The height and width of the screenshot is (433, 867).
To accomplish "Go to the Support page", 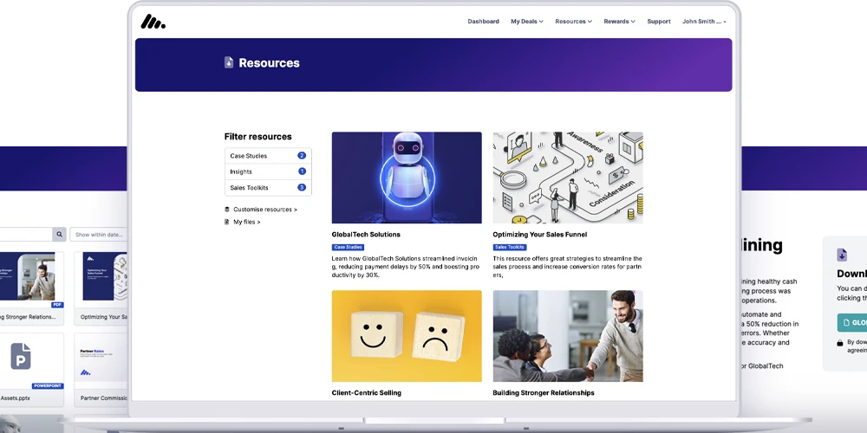I will pos(659,22).
